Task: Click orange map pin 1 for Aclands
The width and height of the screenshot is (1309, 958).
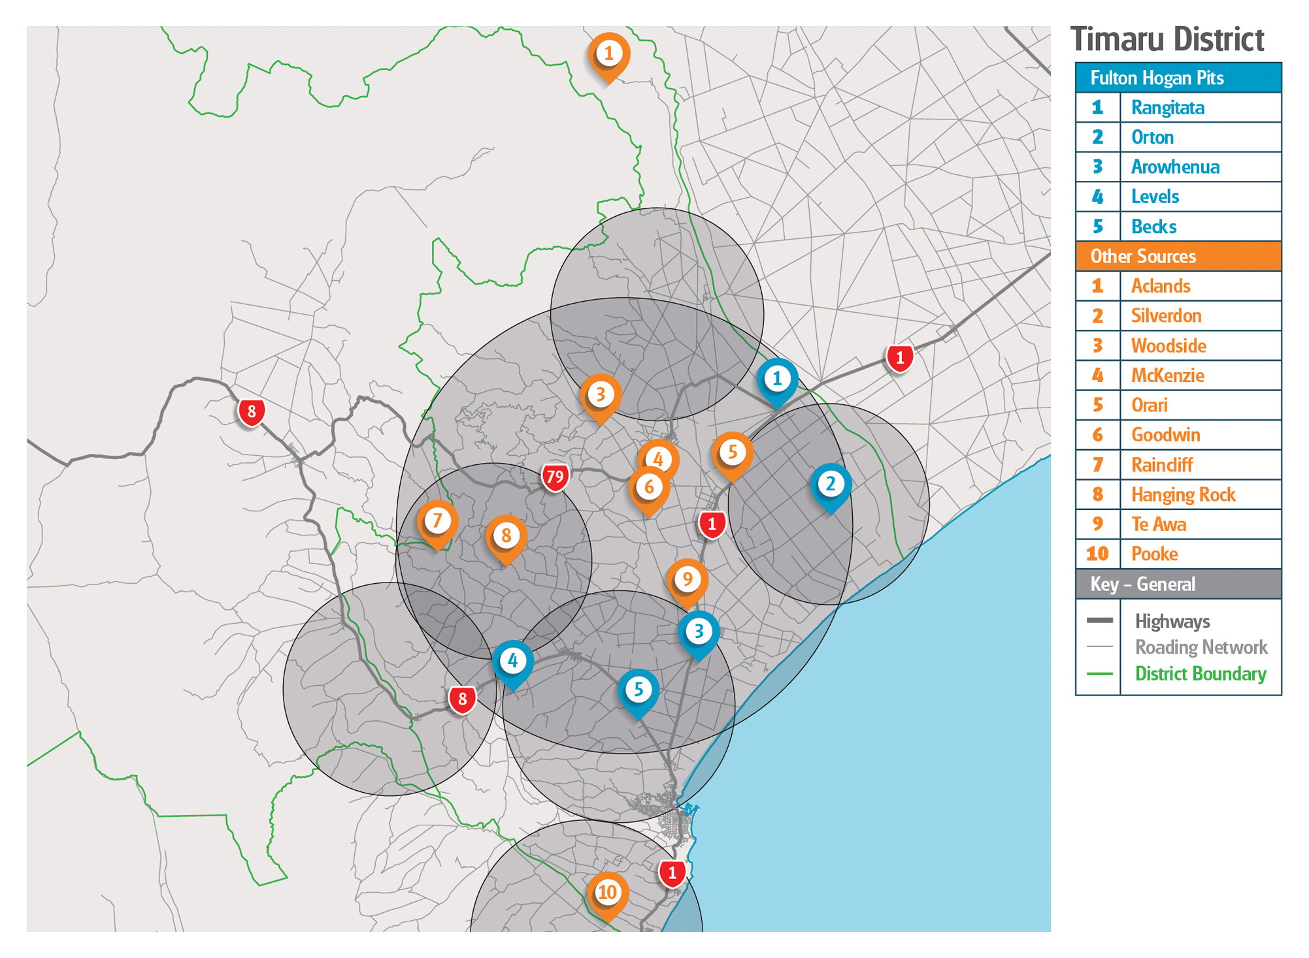Action: coord(608,57)
